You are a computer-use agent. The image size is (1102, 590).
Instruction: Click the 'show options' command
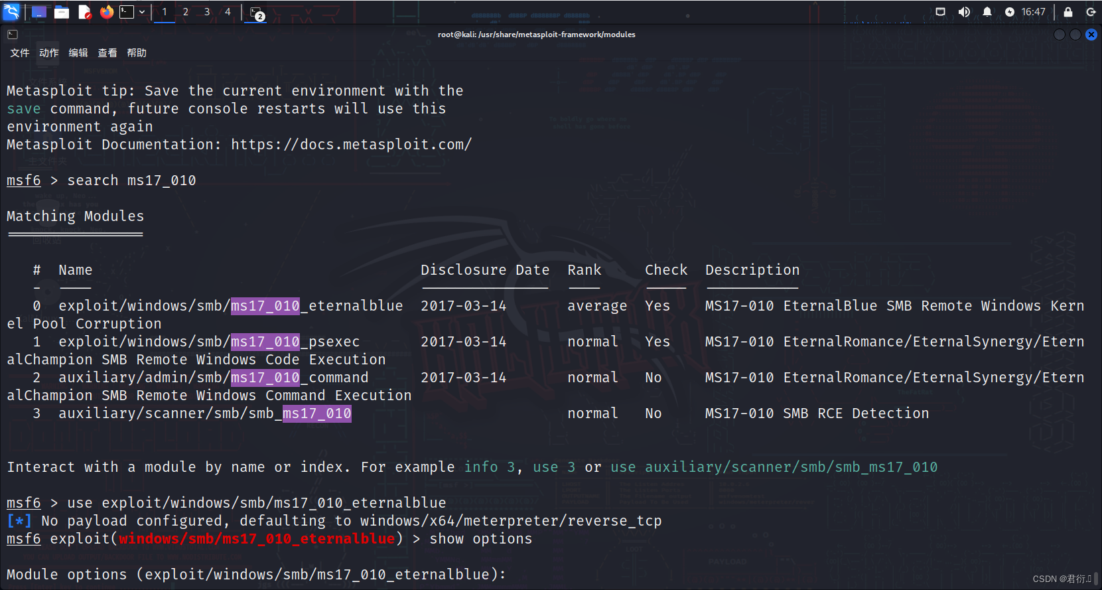click(x=481, y=539)
